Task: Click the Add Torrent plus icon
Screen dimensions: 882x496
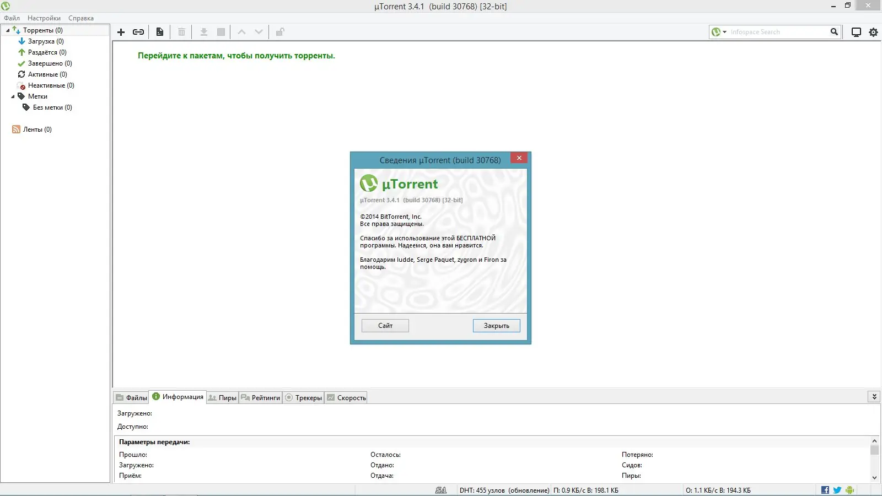Action: click(121, 32)
